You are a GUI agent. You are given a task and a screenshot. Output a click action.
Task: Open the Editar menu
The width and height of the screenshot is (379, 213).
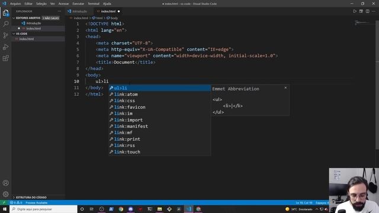point(28,4)
